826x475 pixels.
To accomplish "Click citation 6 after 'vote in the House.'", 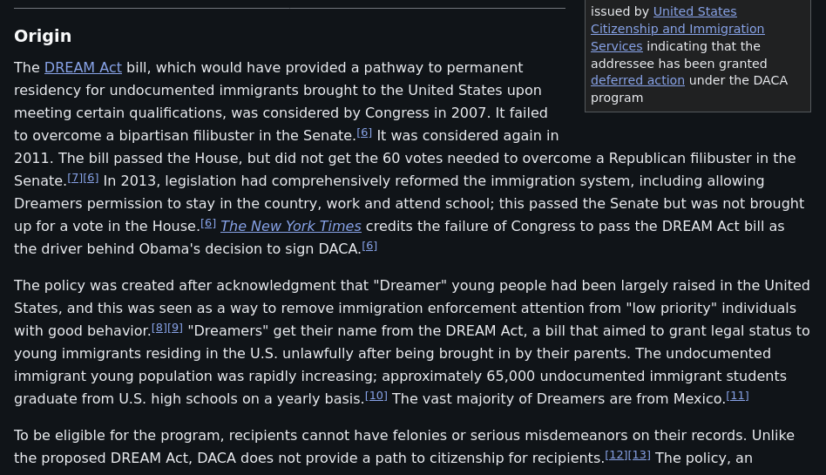I will click(208, 224).
